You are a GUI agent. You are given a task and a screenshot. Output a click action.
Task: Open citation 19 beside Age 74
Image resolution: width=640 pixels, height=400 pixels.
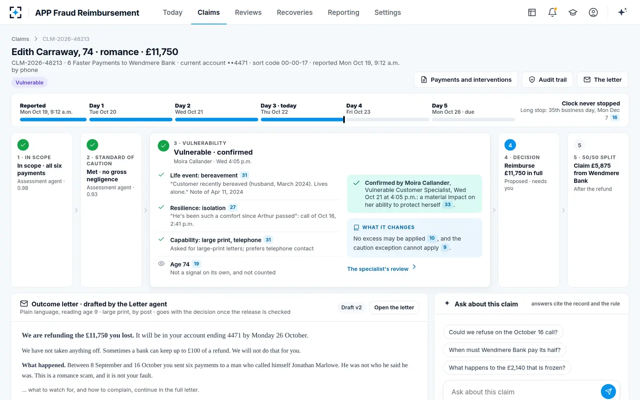coord(196,264)
